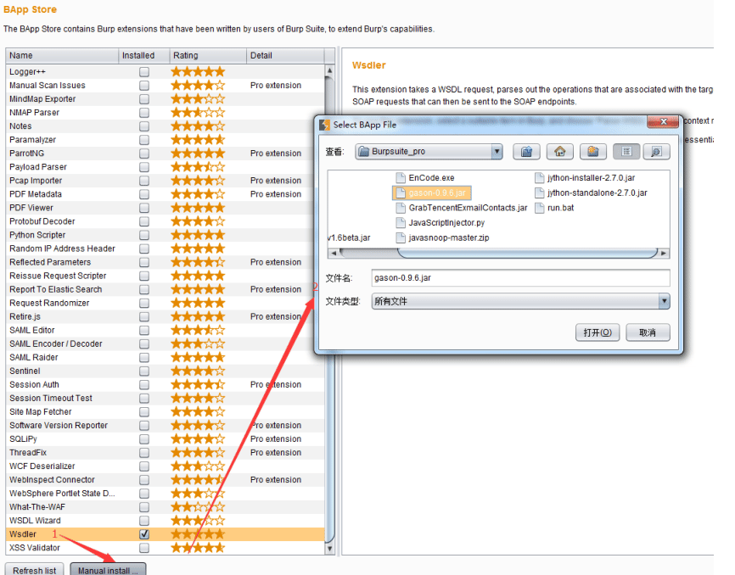735x575 pixels.
Task: Switch to list view icon
Action: coord(626,151)
